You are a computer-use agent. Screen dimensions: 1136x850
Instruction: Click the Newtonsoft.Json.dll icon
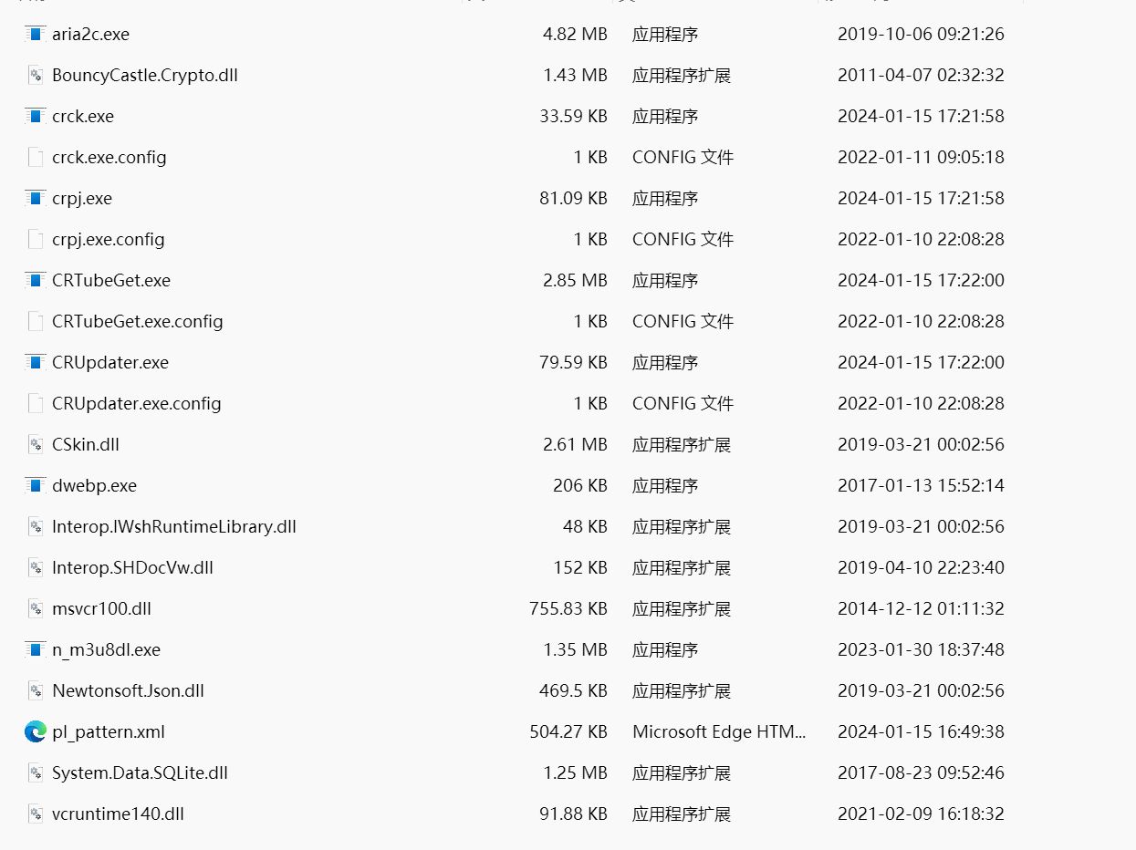[36, 691]
